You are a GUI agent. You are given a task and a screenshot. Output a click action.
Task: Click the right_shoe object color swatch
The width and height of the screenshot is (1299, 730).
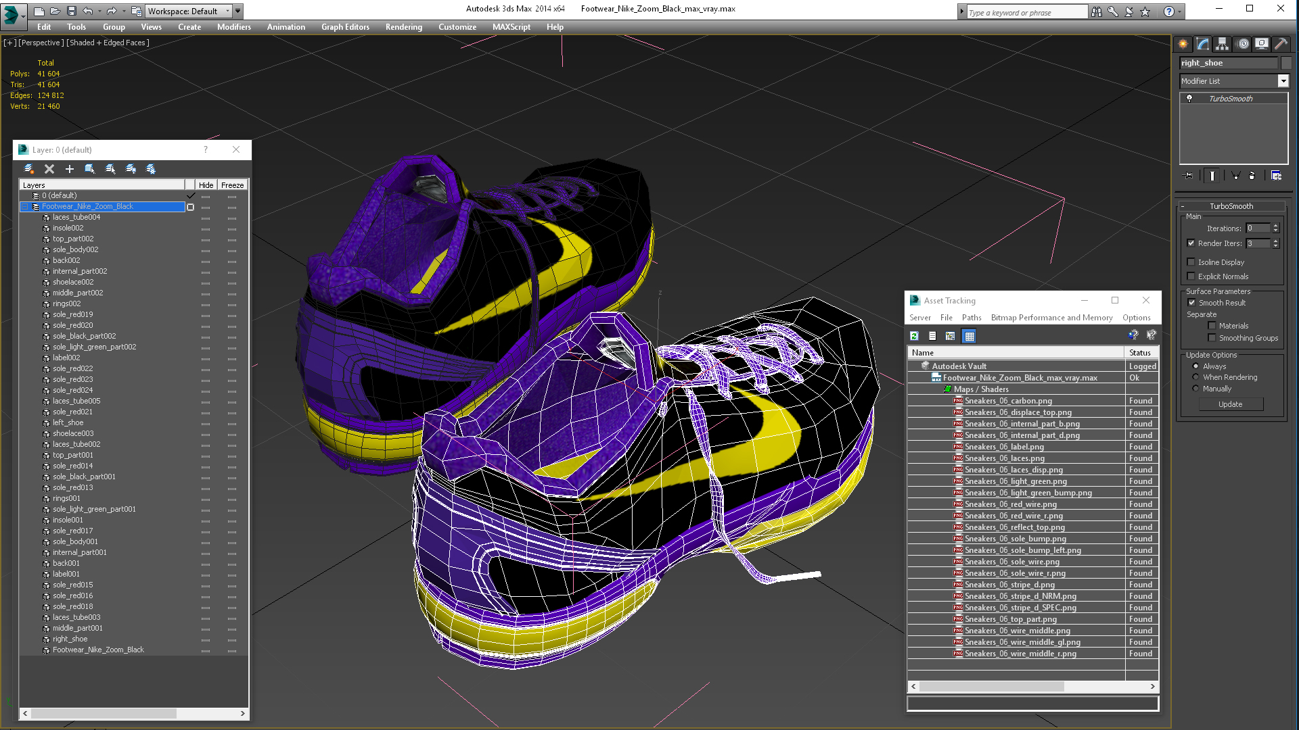tap(1286, 63)
